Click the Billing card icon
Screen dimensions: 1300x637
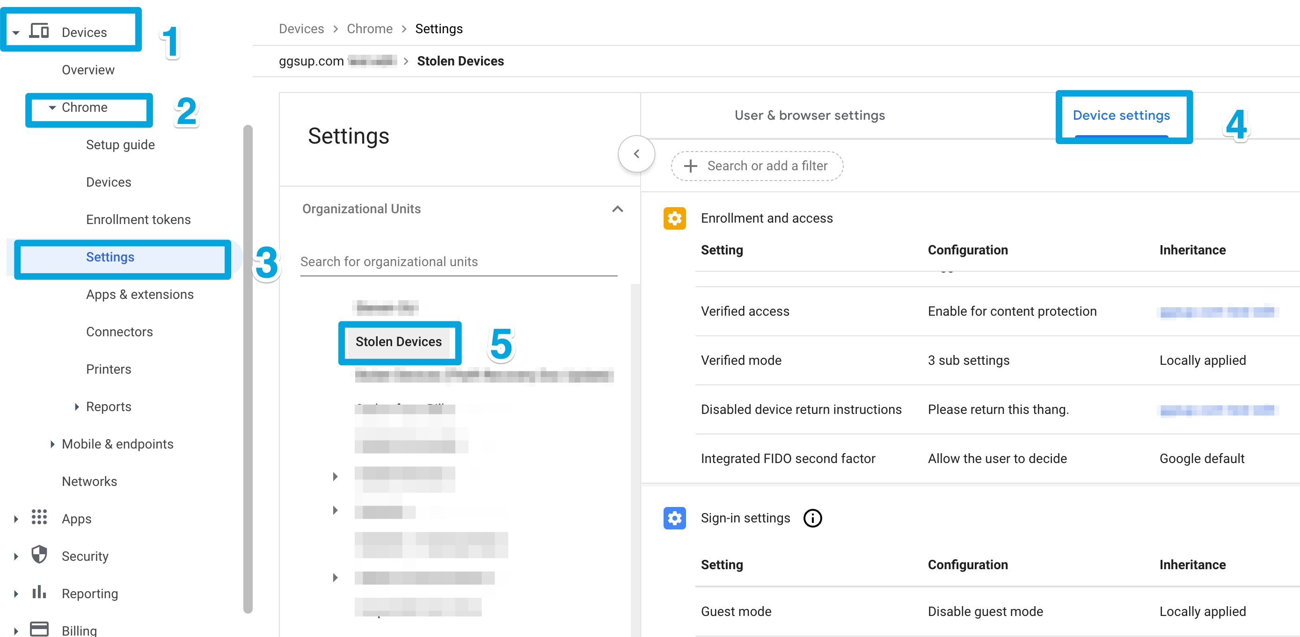point(39,629)
